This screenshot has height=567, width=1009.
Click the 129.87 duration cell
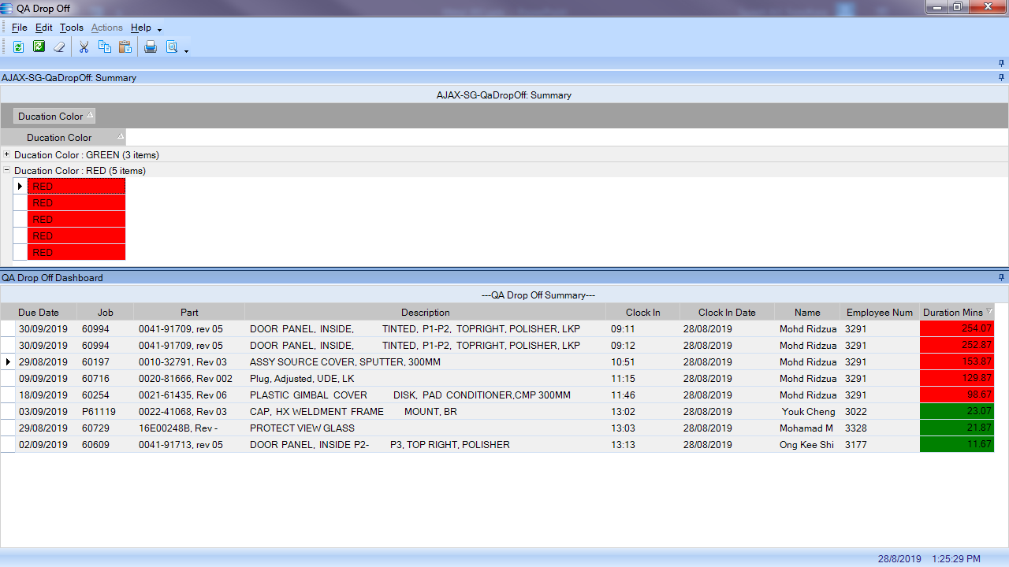[957, 378]
